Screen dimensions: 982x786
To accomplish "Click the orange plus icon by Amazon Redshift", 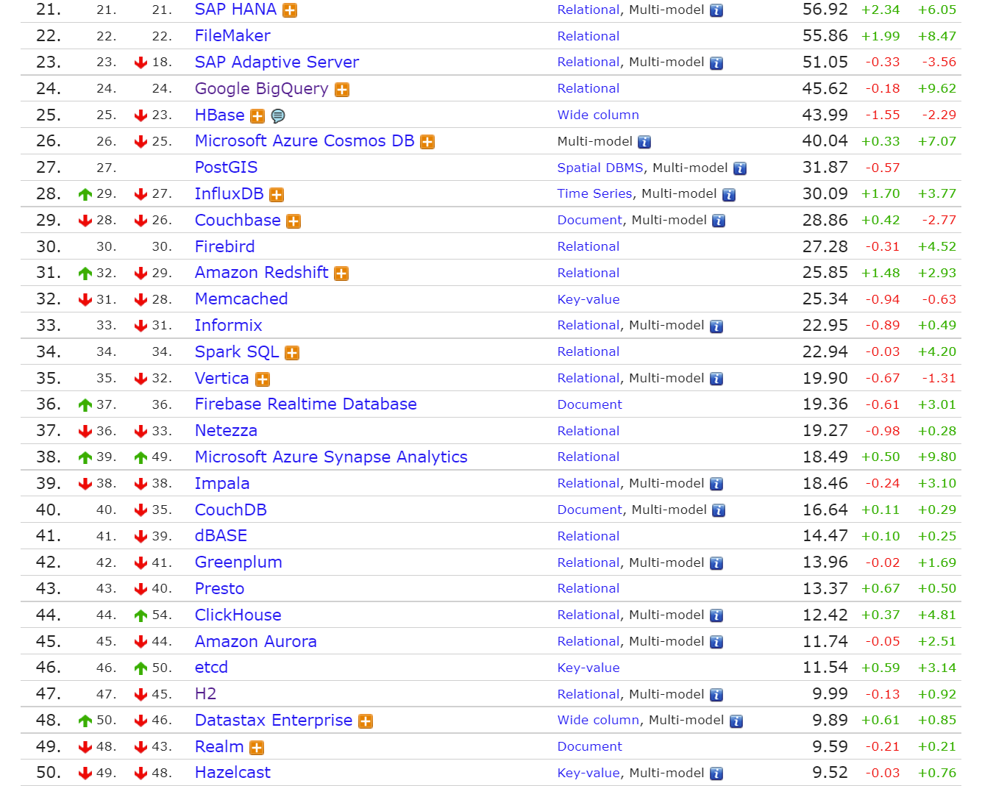I will tap(341, 274).
